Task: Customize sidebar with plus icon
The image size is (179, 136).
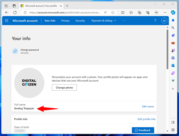Action: click(x=173, y=89)
